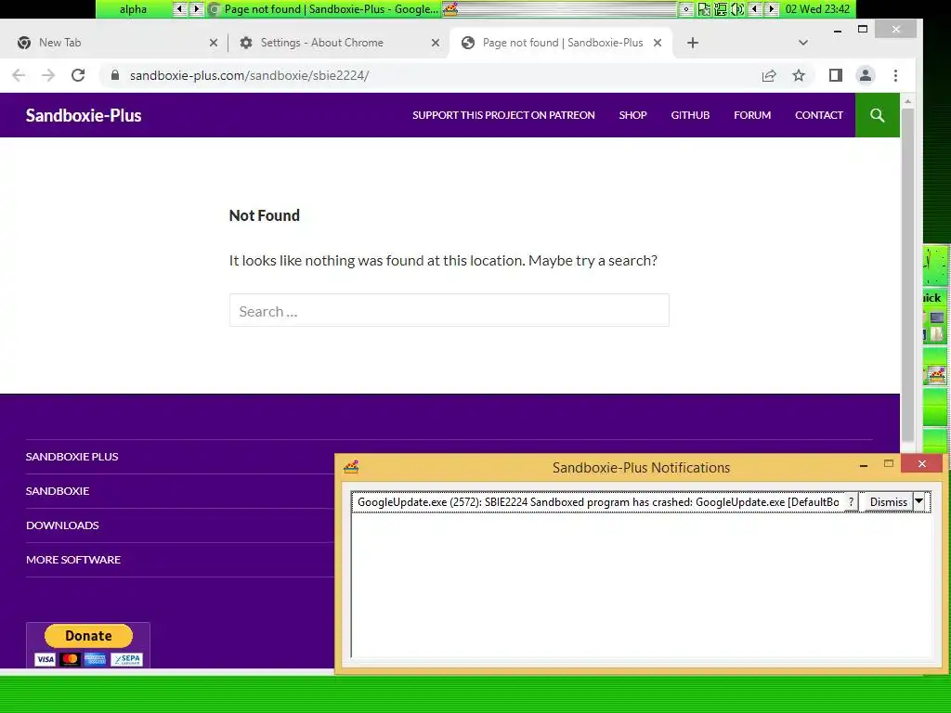Screen dimensions: 951x713
Task: Click the site search input field
Action: click(x=449, y=310)
